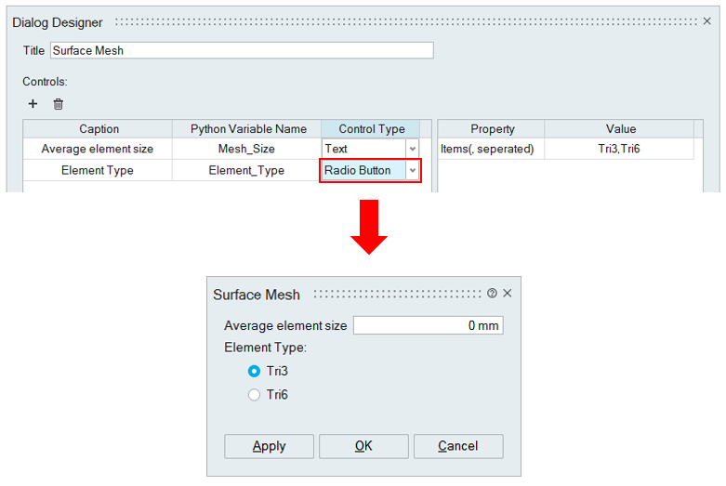Viewport: 726px width, 486px height.
Task: Select the Element_Type variable name cell
Action: (248, 171)
